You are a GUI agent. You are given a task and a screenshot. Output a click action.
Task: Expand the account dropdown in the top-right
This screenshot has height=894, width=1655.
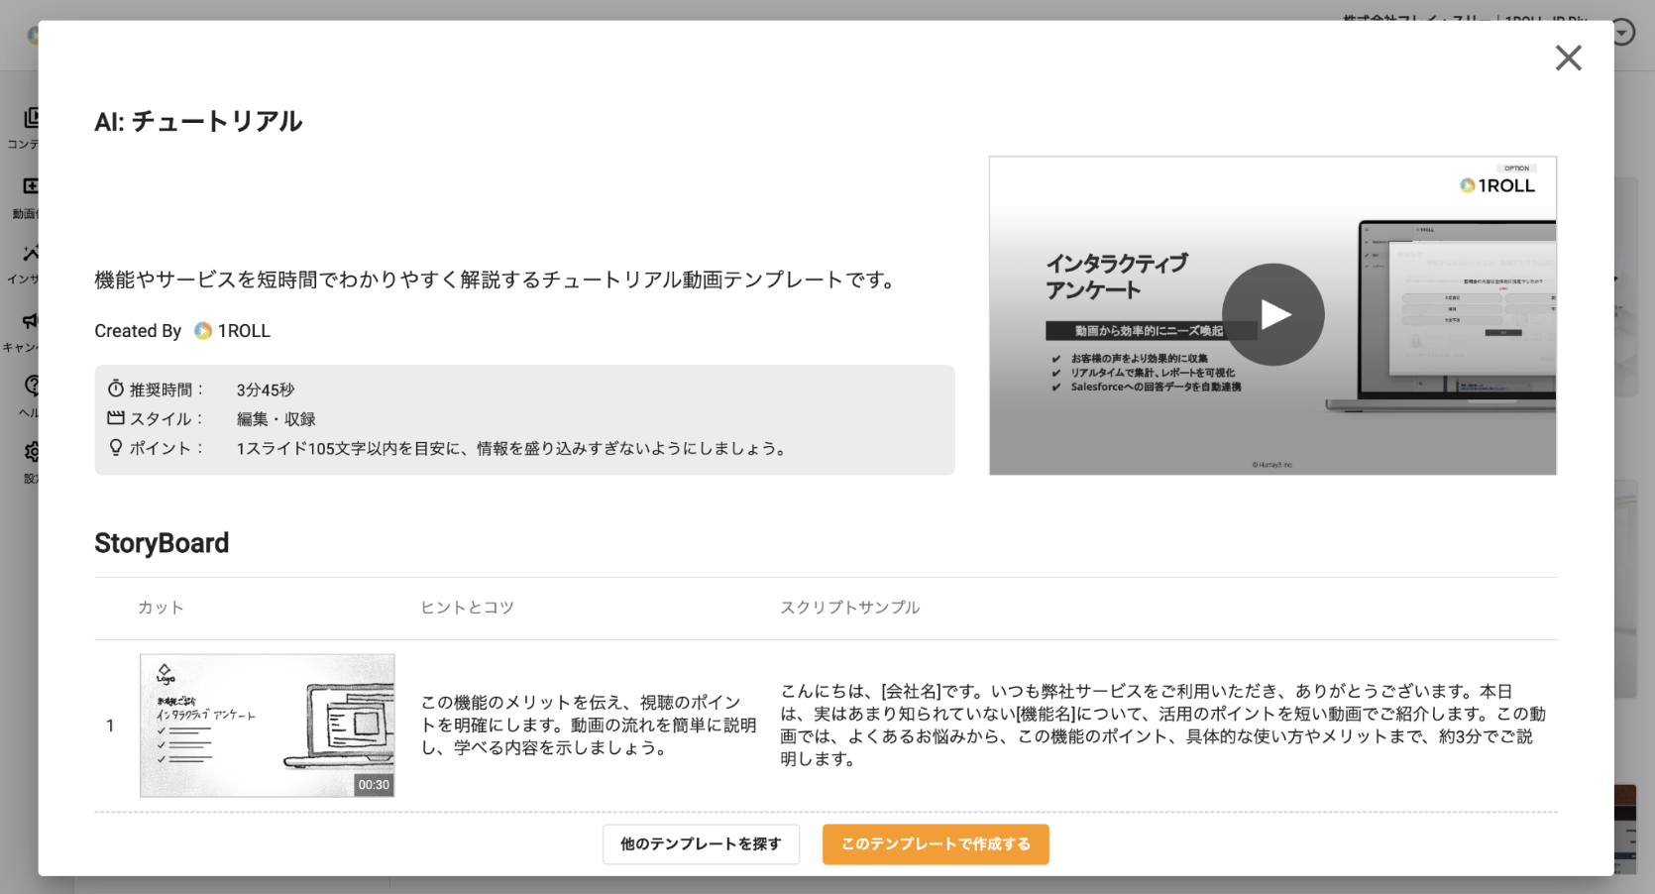click(x=1623, y=32)
